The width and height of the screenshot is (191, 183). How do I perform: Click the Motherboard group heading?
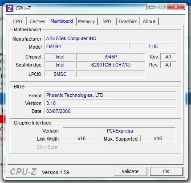(x=27, y=29)
